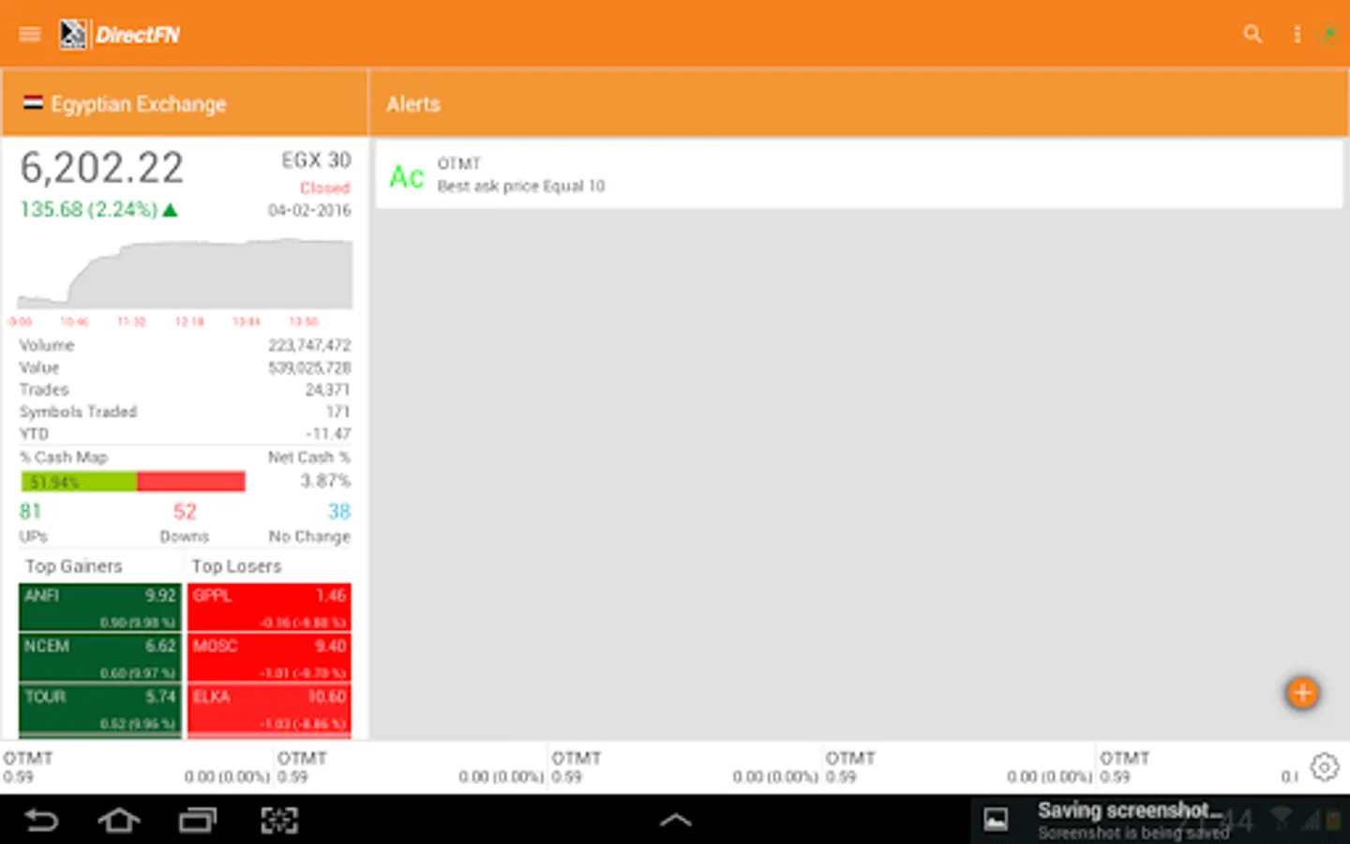
Task: Tap the Volume row label
Action: coord(47,345)
